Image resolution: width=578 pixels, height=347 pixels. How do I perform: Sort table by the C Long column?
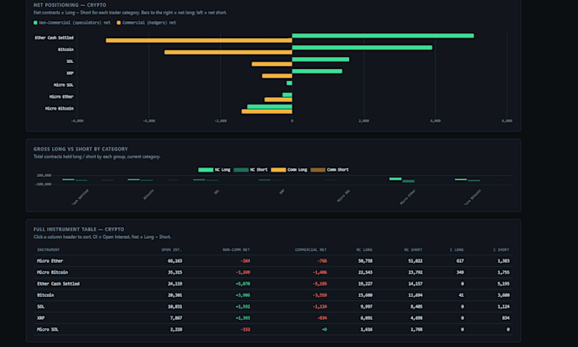[x=456, y=250]
